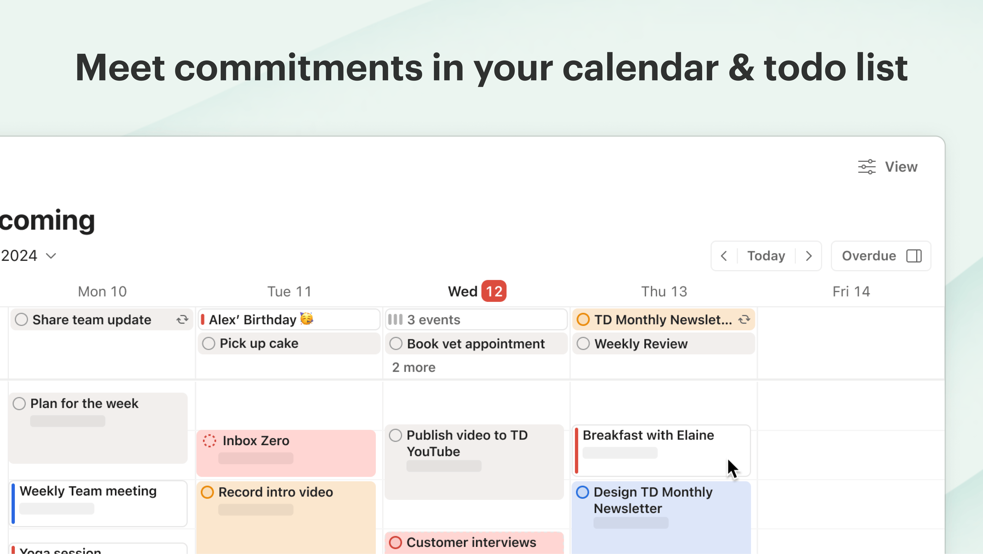Jump to Today in the calendar
This screenshot has height=554, width=983.
(x=766, y=256)
